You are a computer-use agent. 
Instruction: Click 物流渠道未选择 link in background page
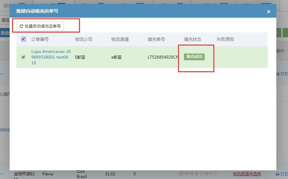tap(247, 174)
